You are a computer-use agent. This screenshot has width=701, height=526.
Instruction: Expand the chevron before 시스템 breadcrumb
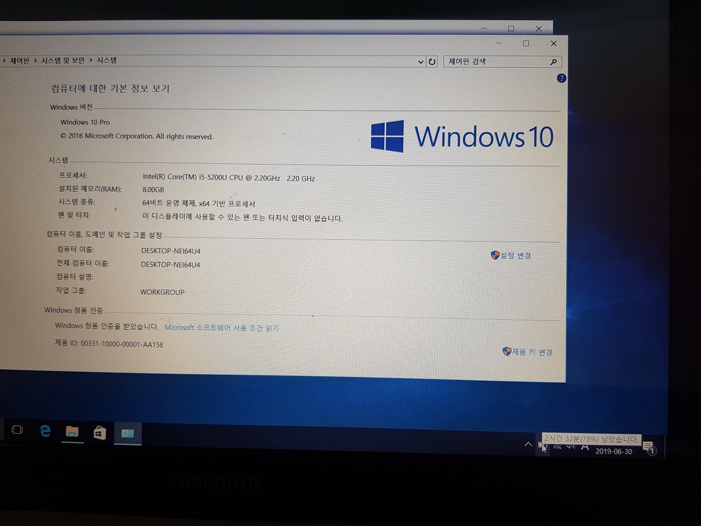point(91,60)
